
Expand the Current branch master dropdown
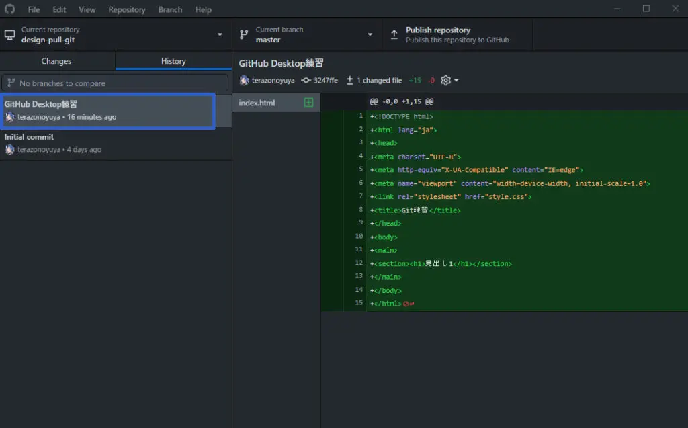(370, 35)
